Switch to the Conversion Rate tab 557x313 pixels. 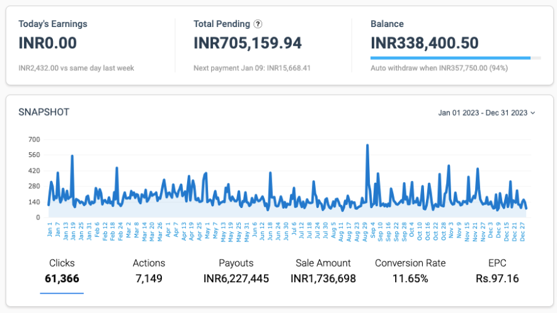coord(410,271)
